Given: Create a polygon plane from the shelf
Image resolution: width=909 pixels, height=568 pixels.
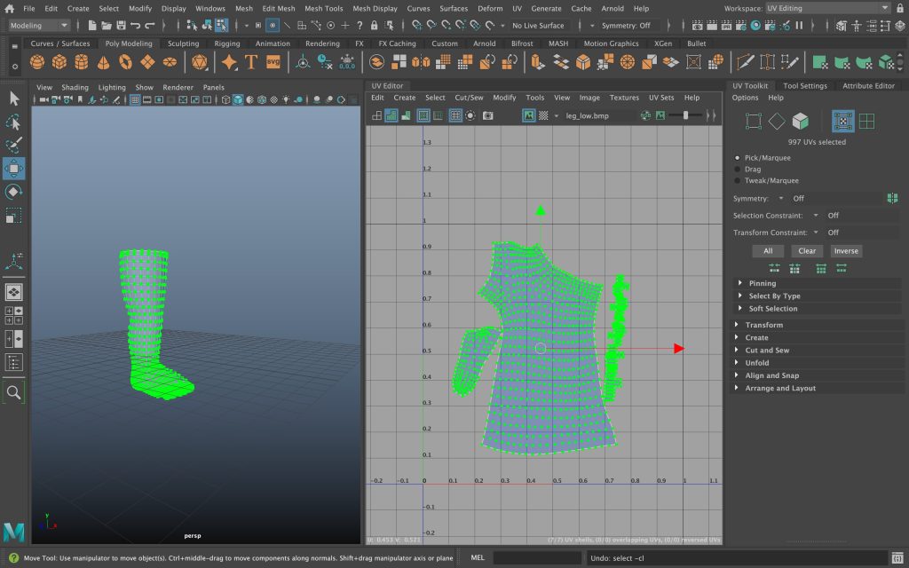Looking at the screenshot, I should [x=147, y=62].
